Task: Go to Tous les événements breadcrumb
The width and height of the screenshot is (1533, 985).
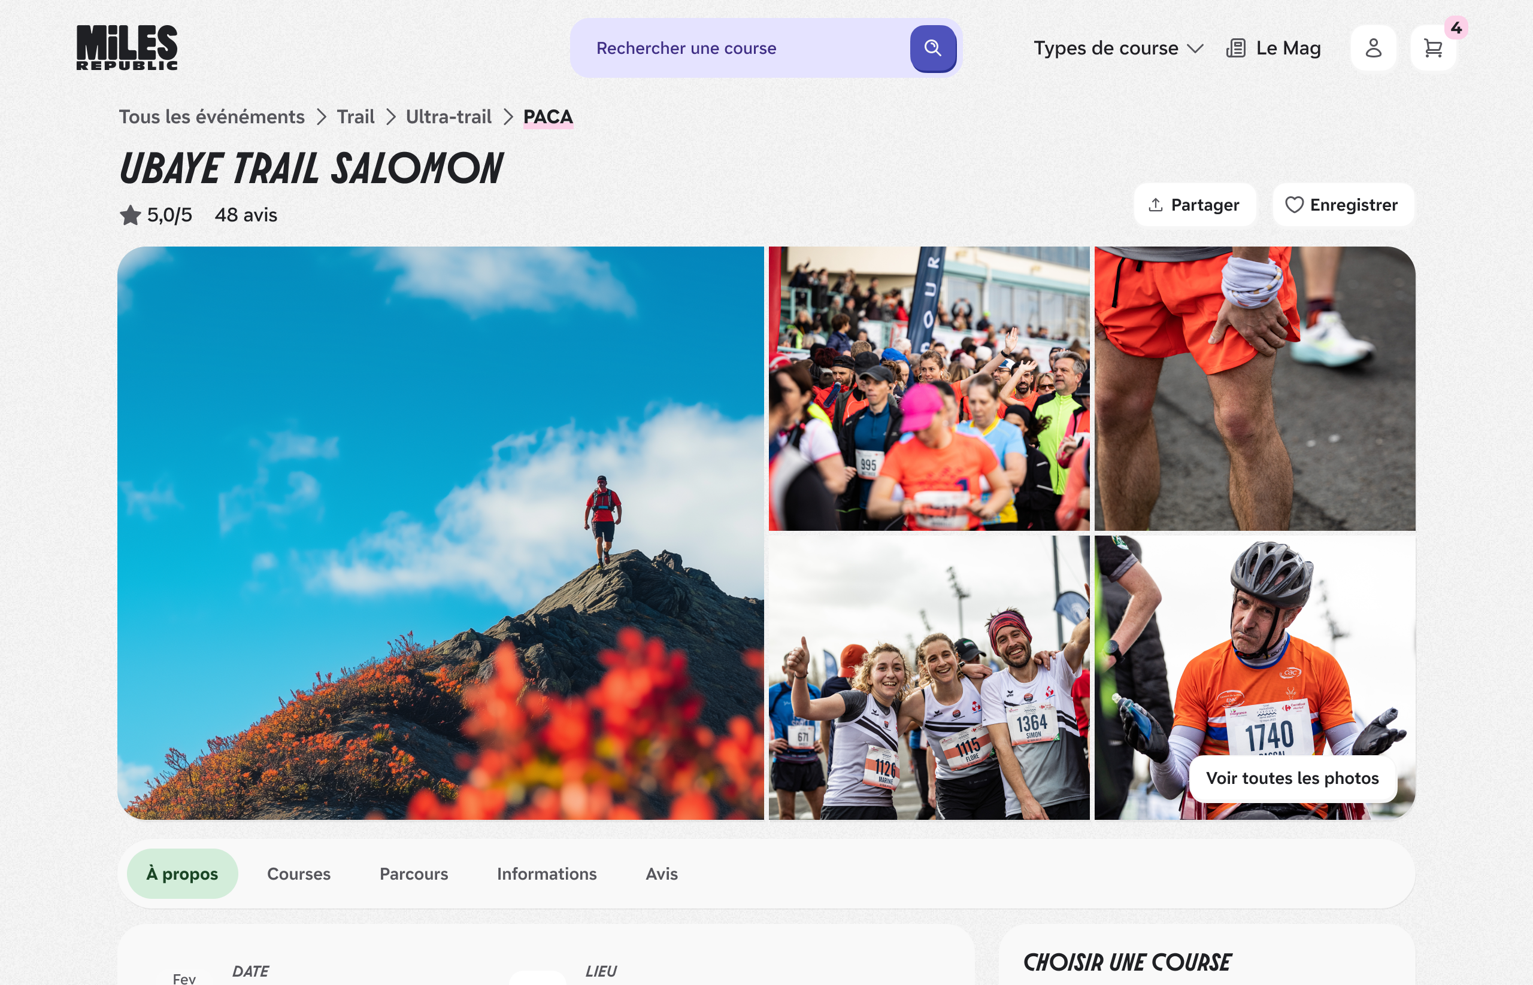Action: pos(212,117)
